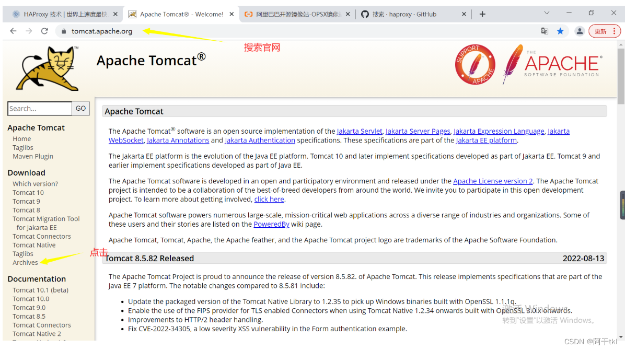Open the Home sidebar link
This screenshot has height=350, width=625.
21,139
